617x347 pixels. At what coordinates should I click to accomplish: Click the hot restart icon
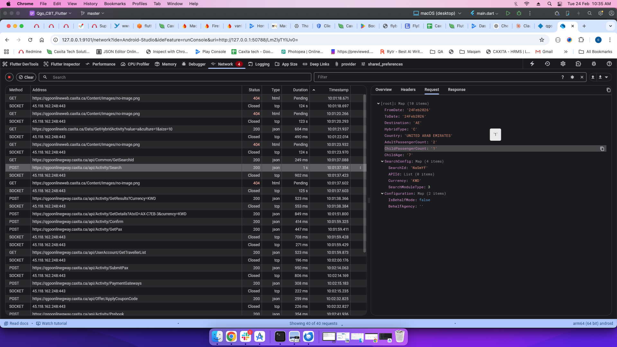tap(547, 64)
